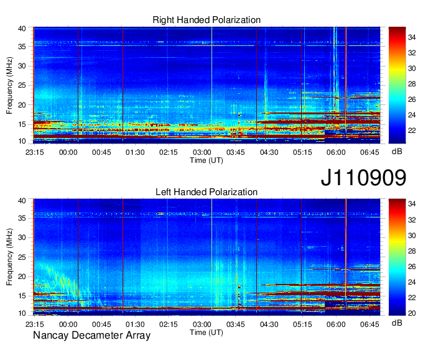Viewport: 423px width, 343px height.
Task: Click the 40 MHz tick on Right Handed plot
Action: pyautogui.click(x=22, y=29)
